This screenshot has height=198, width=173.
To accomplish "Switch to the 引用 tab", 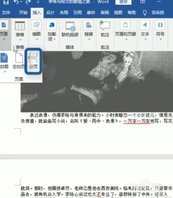I will [x=78, y=13].
